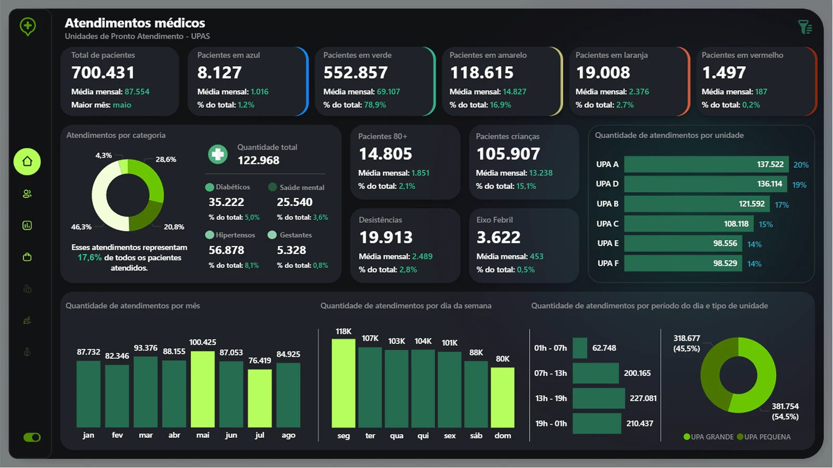
Task: Go to the Home page icon
Action: (27, 161)
